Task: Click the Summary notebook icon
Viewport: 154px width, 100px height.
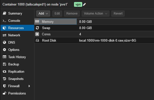Action: pos(4,13)
